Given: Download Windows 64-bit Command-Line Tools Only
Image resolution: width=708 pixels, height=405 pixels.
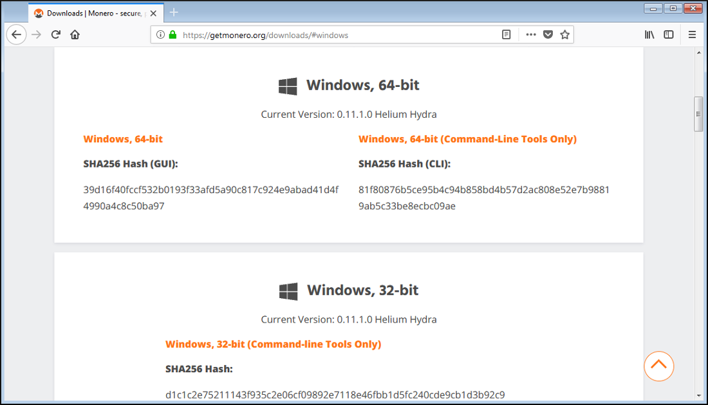Looking at the screenshot, I should [468, 139].
